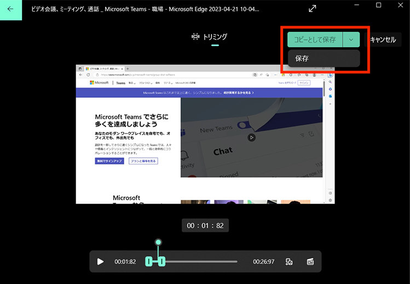Maximize the trimming window
The image size is (410, 284).
[x=378, y=5]
